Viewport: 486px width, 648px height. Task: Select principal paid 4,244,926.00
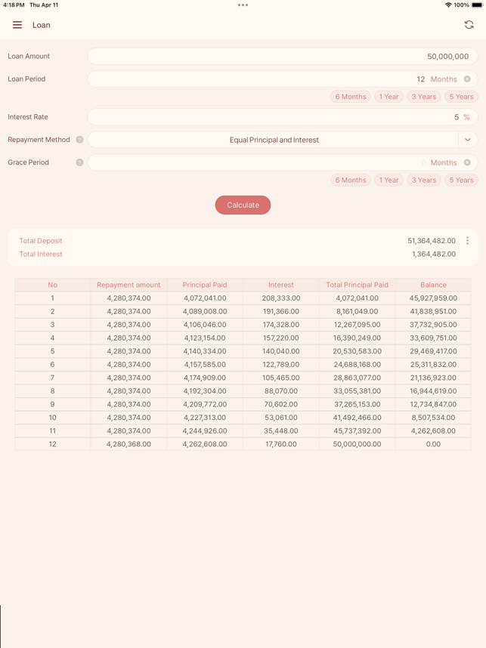(205, 430)
